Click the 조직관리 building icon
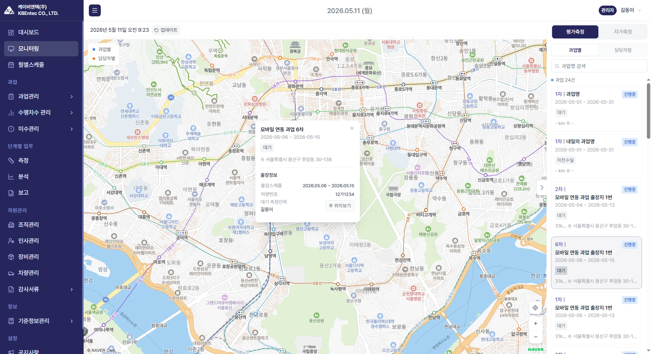Screen dimensions: 651x354 coord(11,225)
